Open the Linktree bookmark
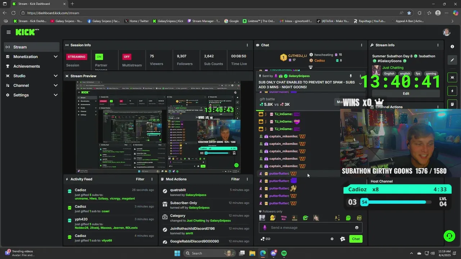This screenshot has height=259, width=461. click(259, 21)
